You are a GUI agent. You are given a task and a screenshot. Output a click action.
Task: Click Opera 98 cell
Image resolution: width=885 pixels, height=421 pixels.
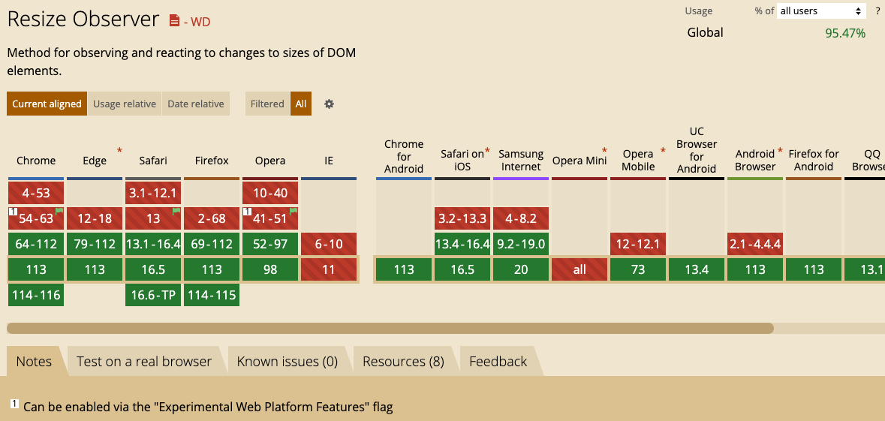(x=270, y=269)
